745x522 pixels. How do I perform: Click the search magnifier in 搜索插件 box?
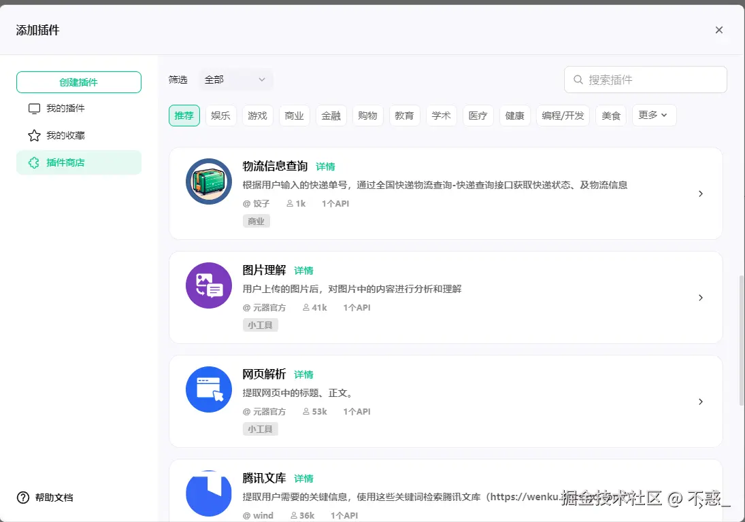pos(577,80)
